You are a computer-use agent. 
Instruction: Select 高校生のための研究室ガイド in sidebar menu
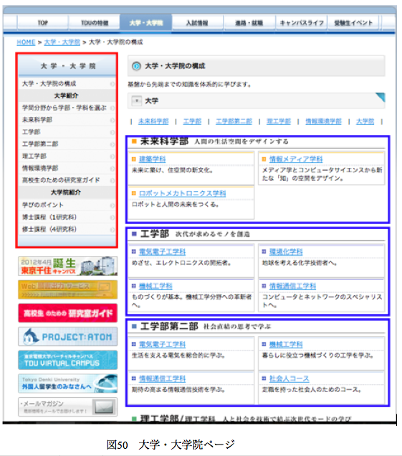click(67, 180)
